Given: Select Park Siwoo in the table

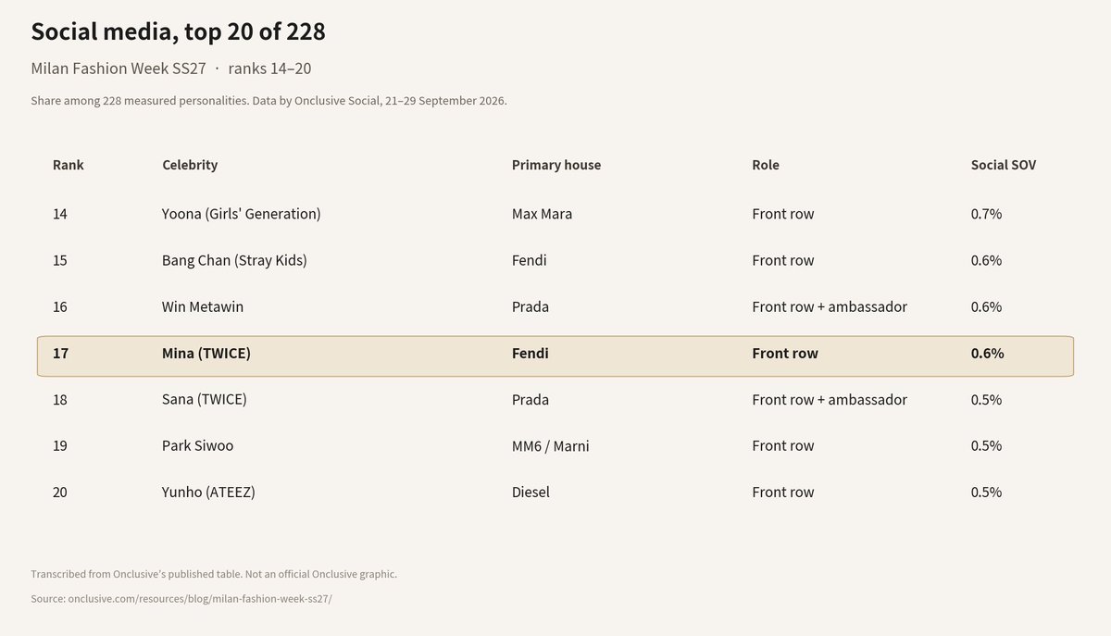Looking at the screenshot, I should pyautogui.click(x=197, y=445).
